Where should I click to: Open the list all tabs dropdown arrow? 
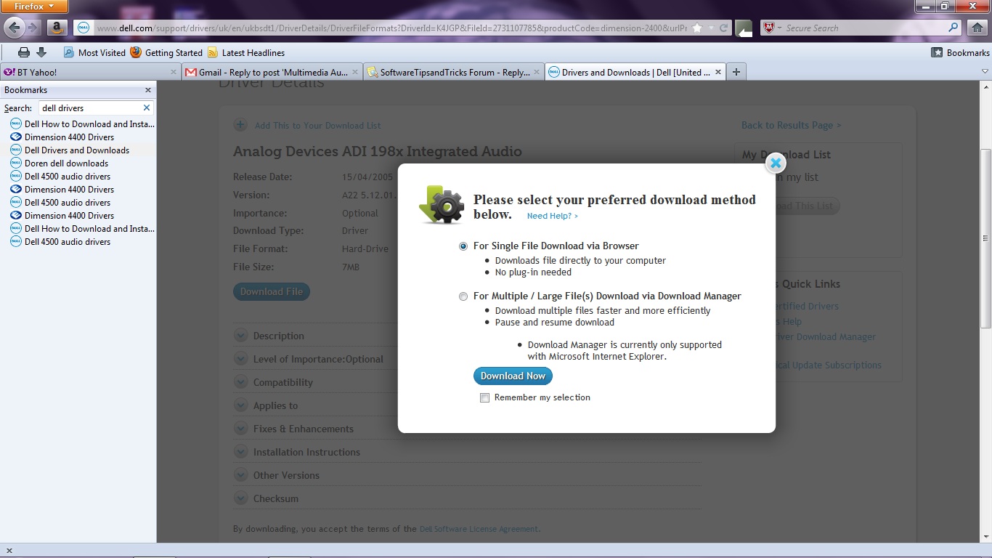(985, 72)
